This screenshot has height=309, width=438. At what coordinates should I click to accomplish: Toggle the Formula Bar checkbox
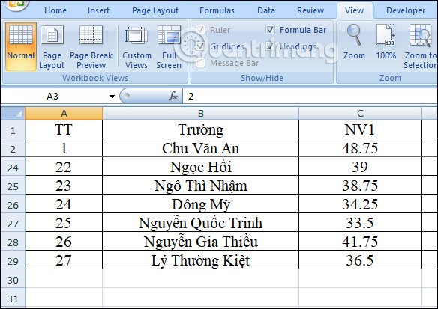[270, 29]
